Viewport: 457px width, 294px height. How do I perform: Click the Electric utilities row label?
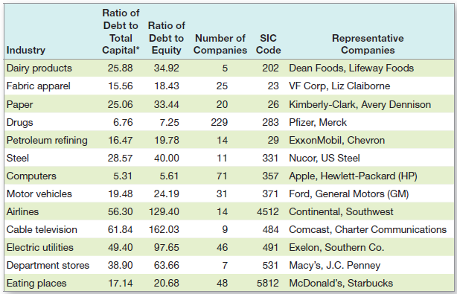pos(40,248)
